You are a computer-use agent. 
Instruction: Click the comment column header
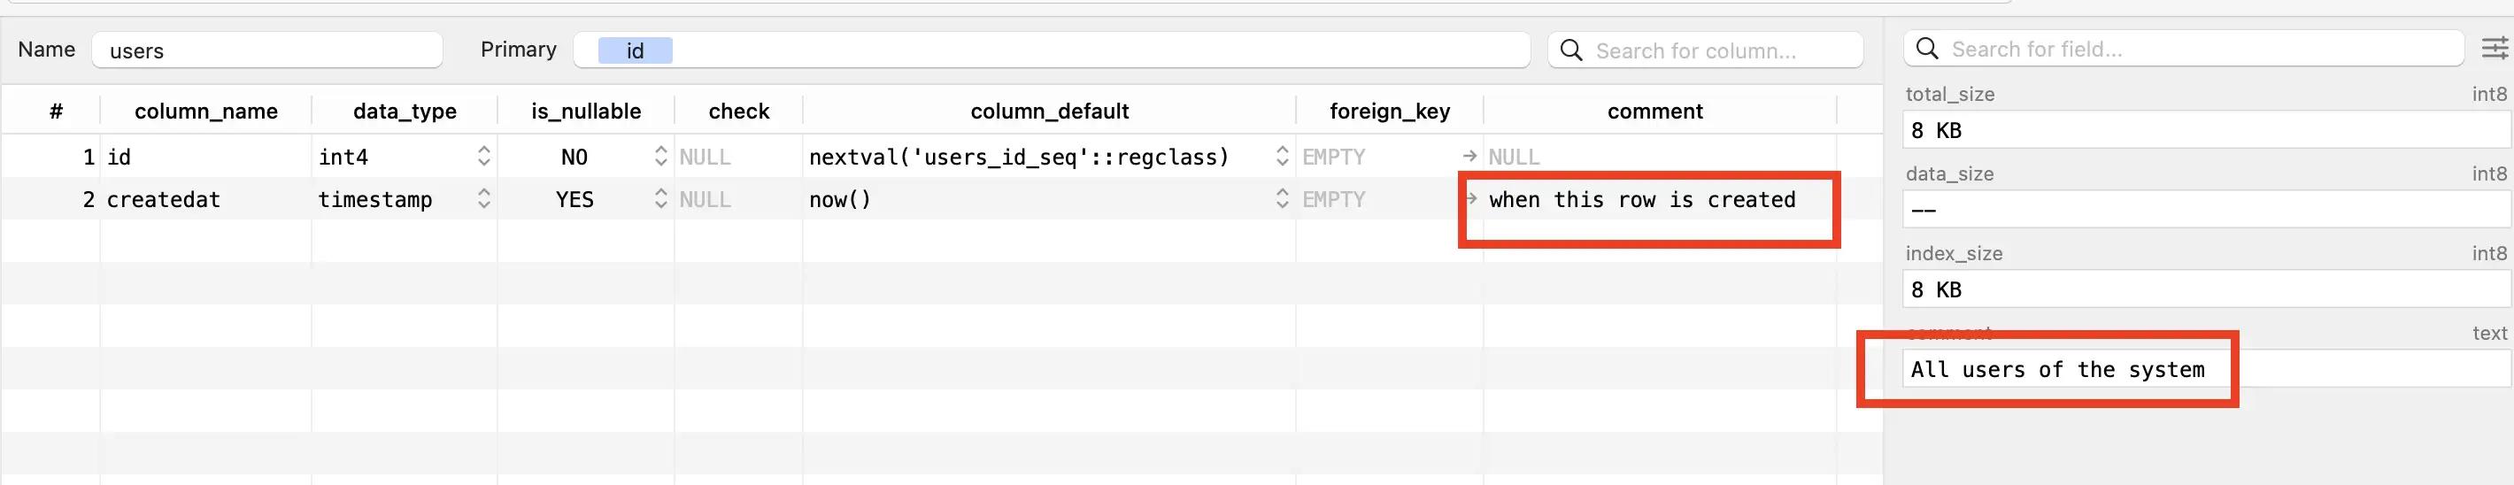pyautogui.click(x=1654, y=112)
